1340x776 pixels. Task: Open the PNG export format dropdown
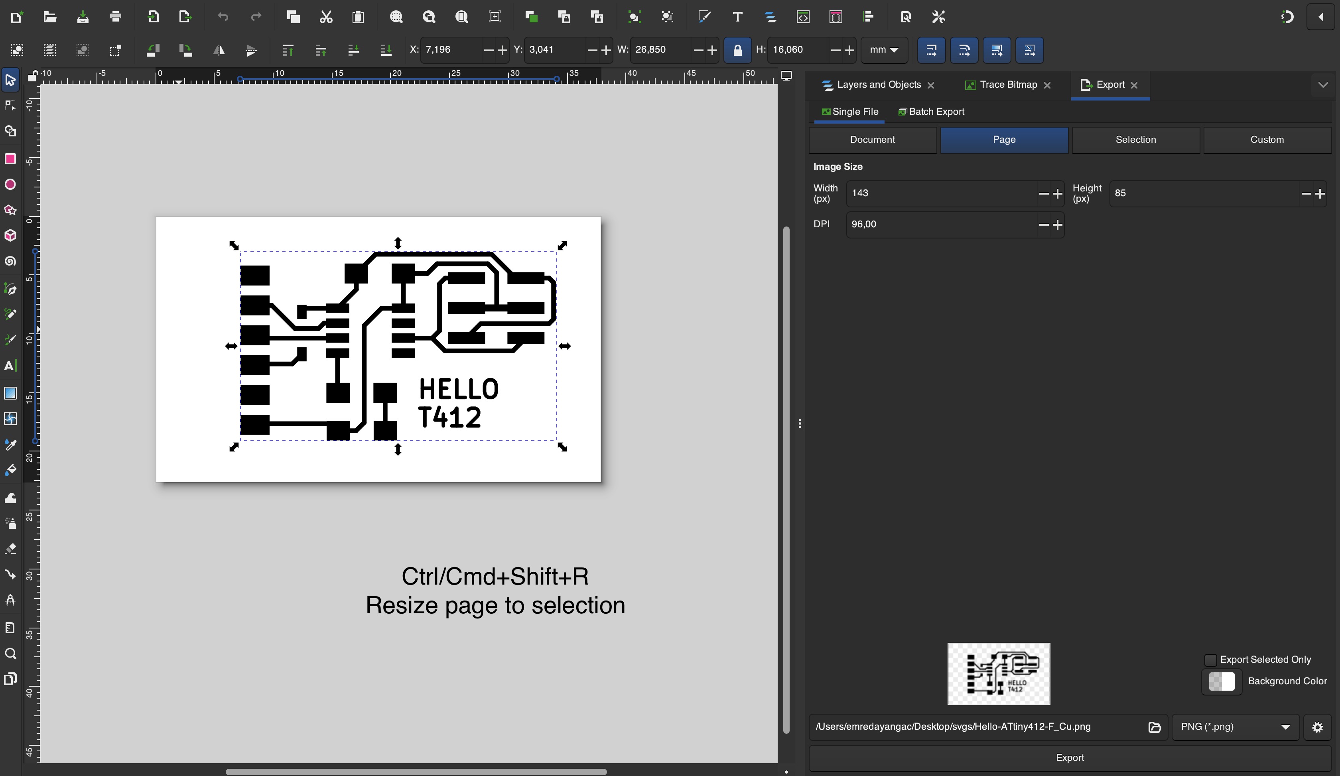(x=1235, y=727)
